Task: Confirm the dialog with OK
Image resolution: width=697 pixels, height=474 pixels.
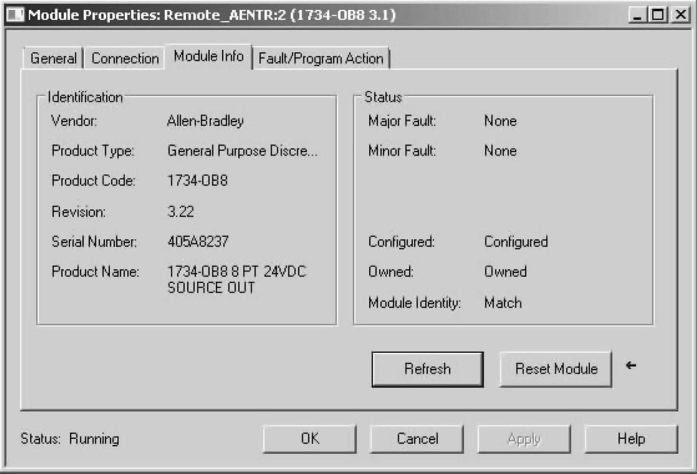Action: coord(310,439)
